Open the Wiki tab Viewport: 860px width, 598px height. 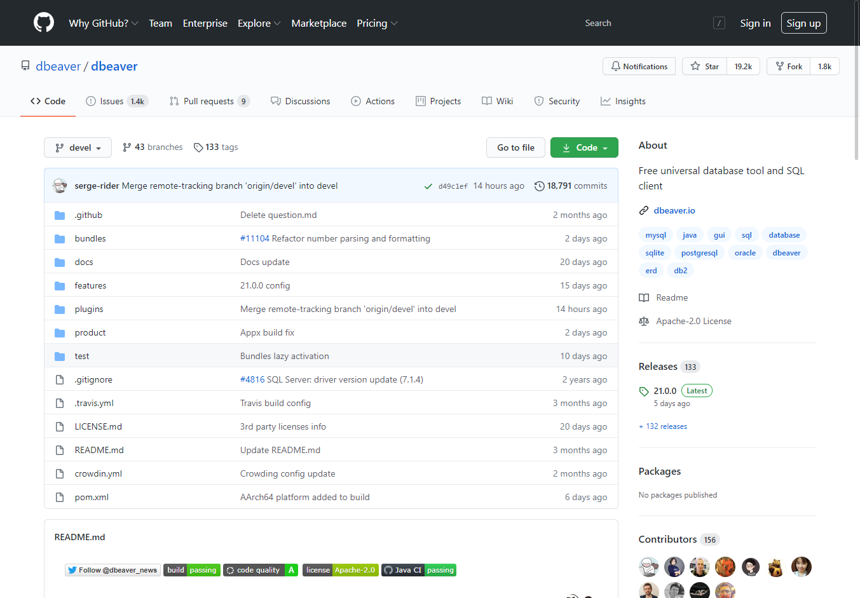pyautogui.click(x=498, y=101)
